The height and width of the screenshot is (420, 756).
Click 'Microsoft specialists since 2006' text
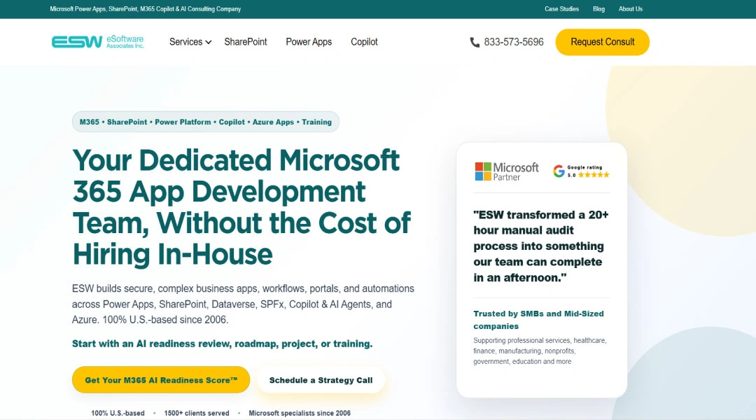(300, 413)
